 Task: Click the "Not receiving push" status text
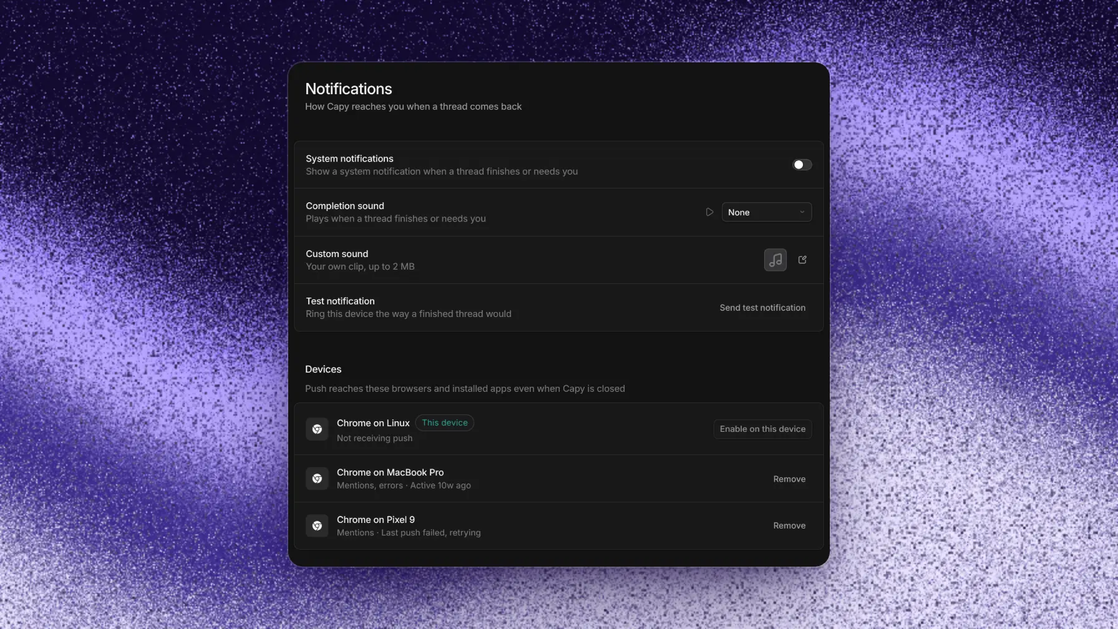coord(374,438)
